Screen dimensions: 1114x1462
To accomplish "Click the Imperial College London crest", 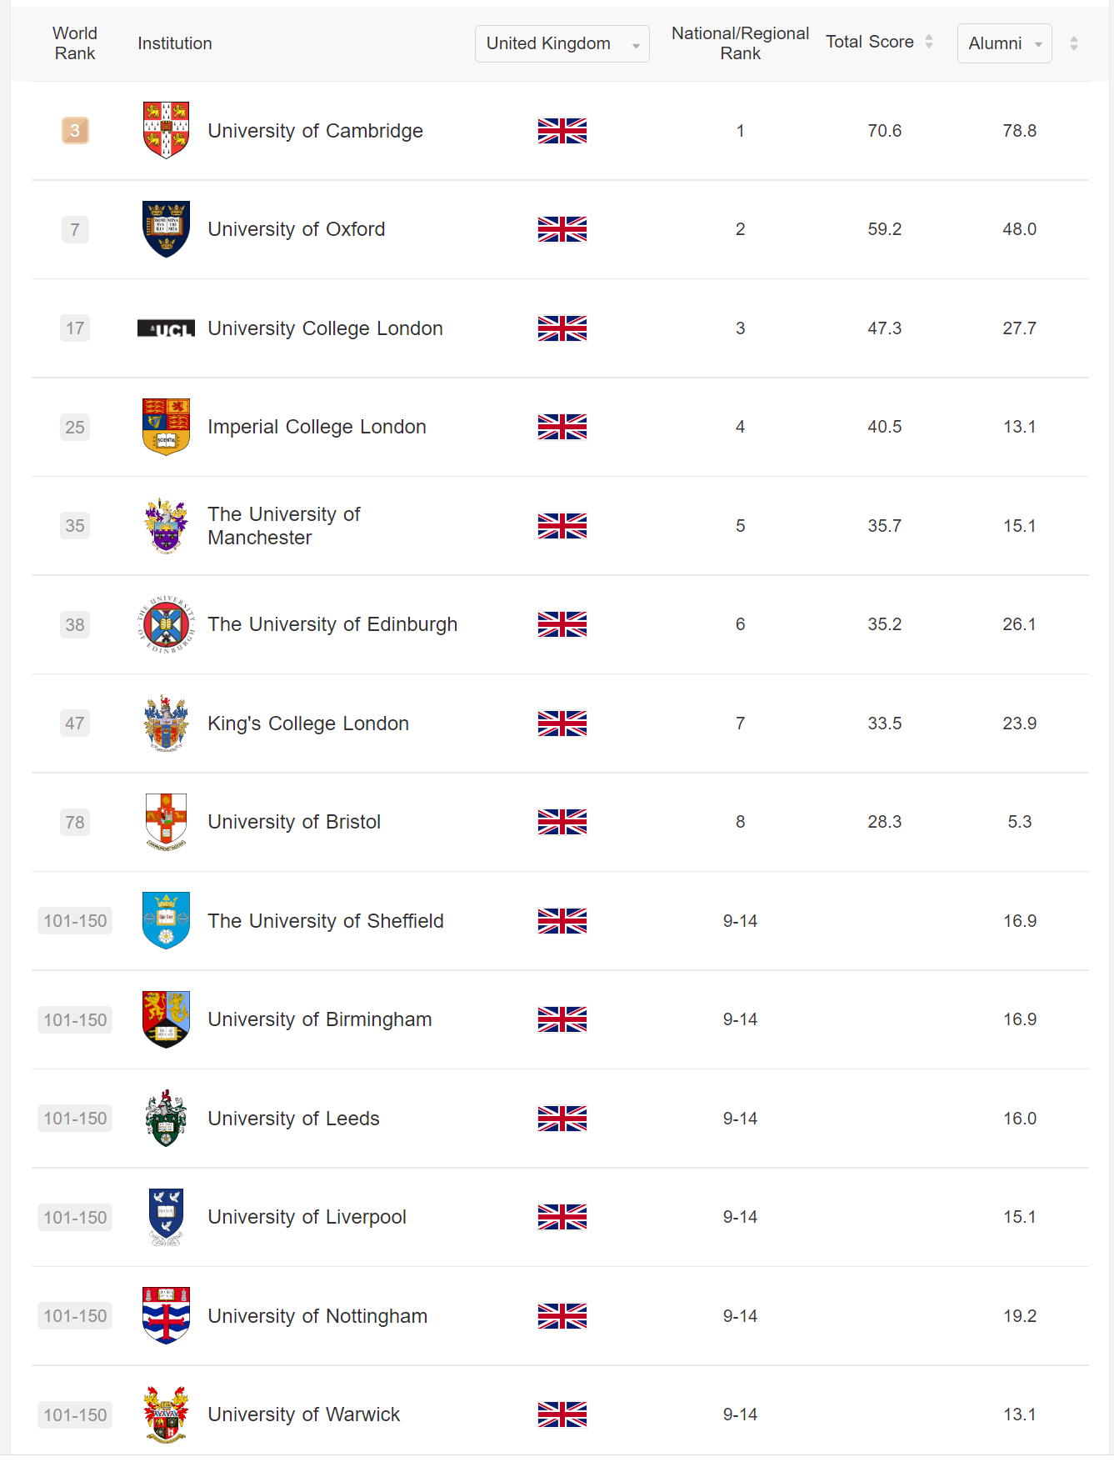I will 166,427.
